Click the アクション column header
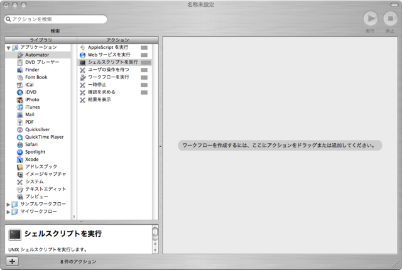The height and width of the screenshot is (270, 402). click(x=117, y=40)
